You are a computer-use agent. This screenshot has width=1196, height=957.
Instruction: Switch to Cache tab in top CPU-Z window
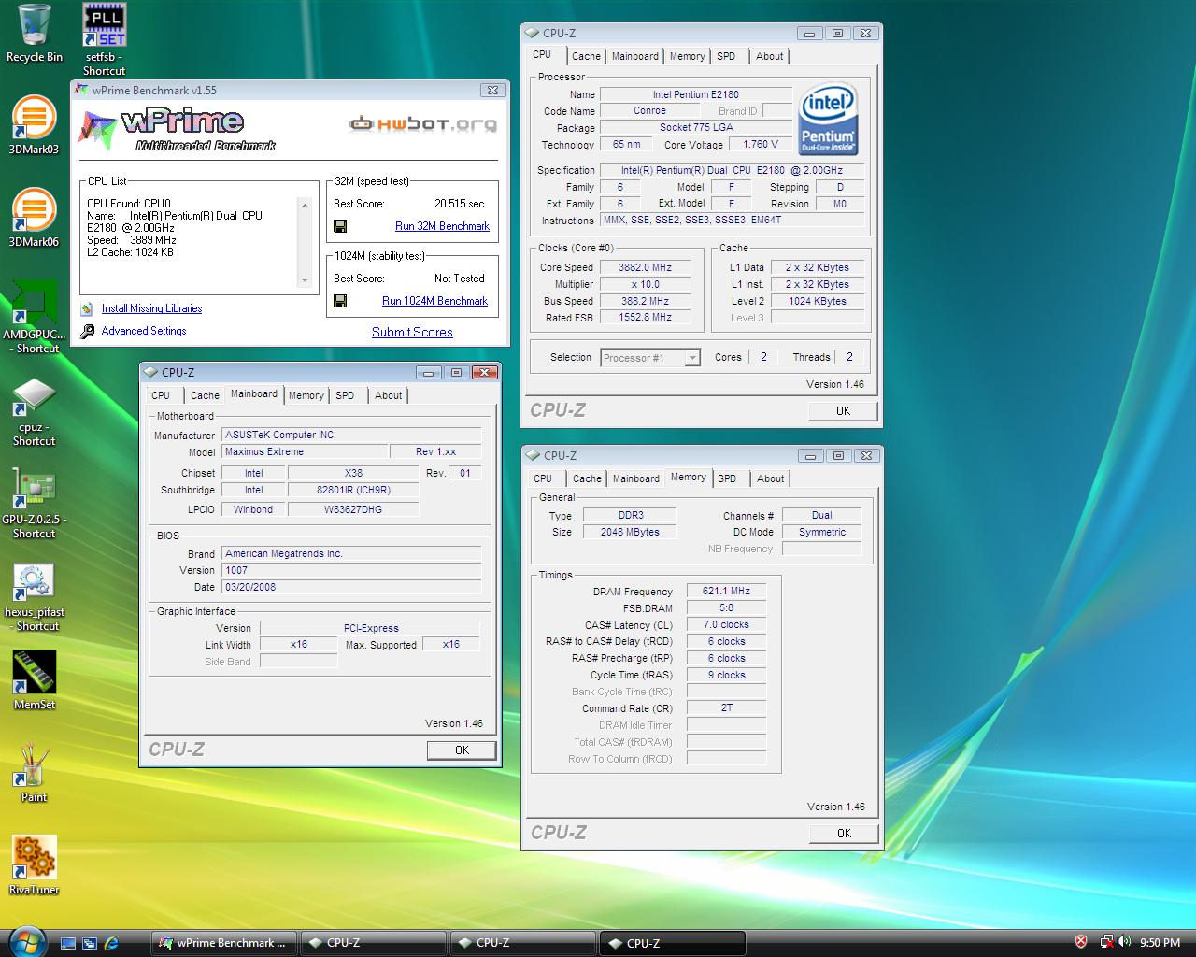pos(586,56)
